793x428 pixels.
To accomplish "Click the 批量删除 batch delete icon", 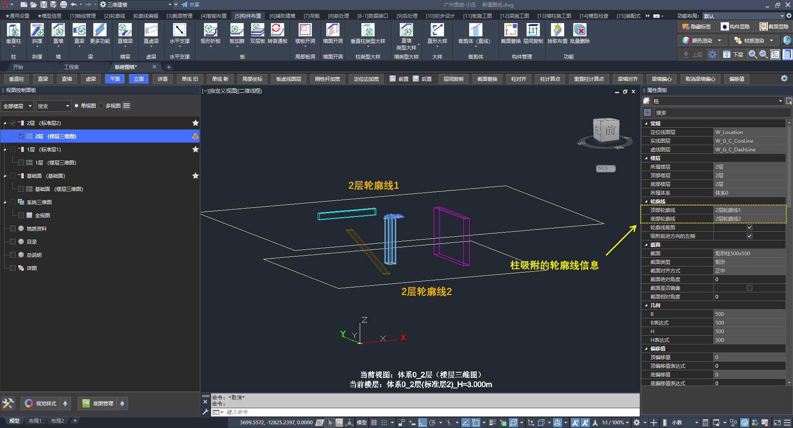I will click(x=580, y=30).
